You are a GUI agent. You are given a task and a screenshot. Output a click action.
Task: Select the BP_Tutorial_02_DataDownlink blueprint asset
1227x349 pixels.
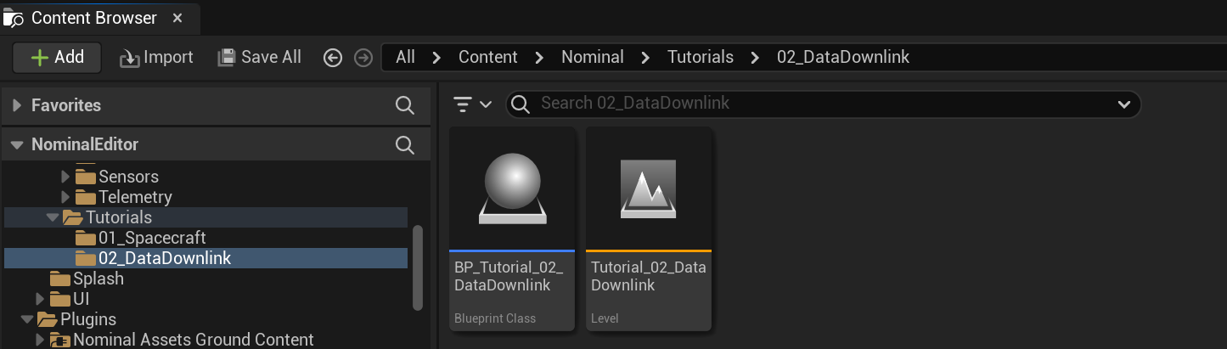(x=512, y=228)
